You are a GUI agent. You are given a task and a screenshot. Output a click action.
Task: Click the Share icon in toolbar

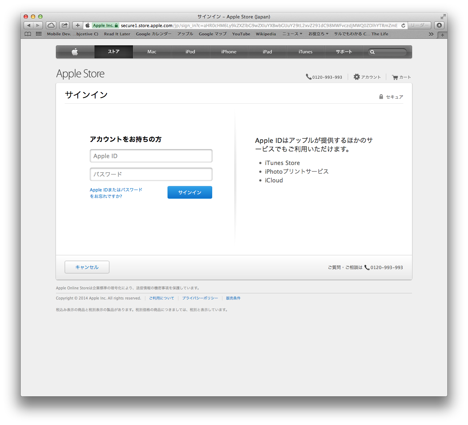tap(64, 25)
